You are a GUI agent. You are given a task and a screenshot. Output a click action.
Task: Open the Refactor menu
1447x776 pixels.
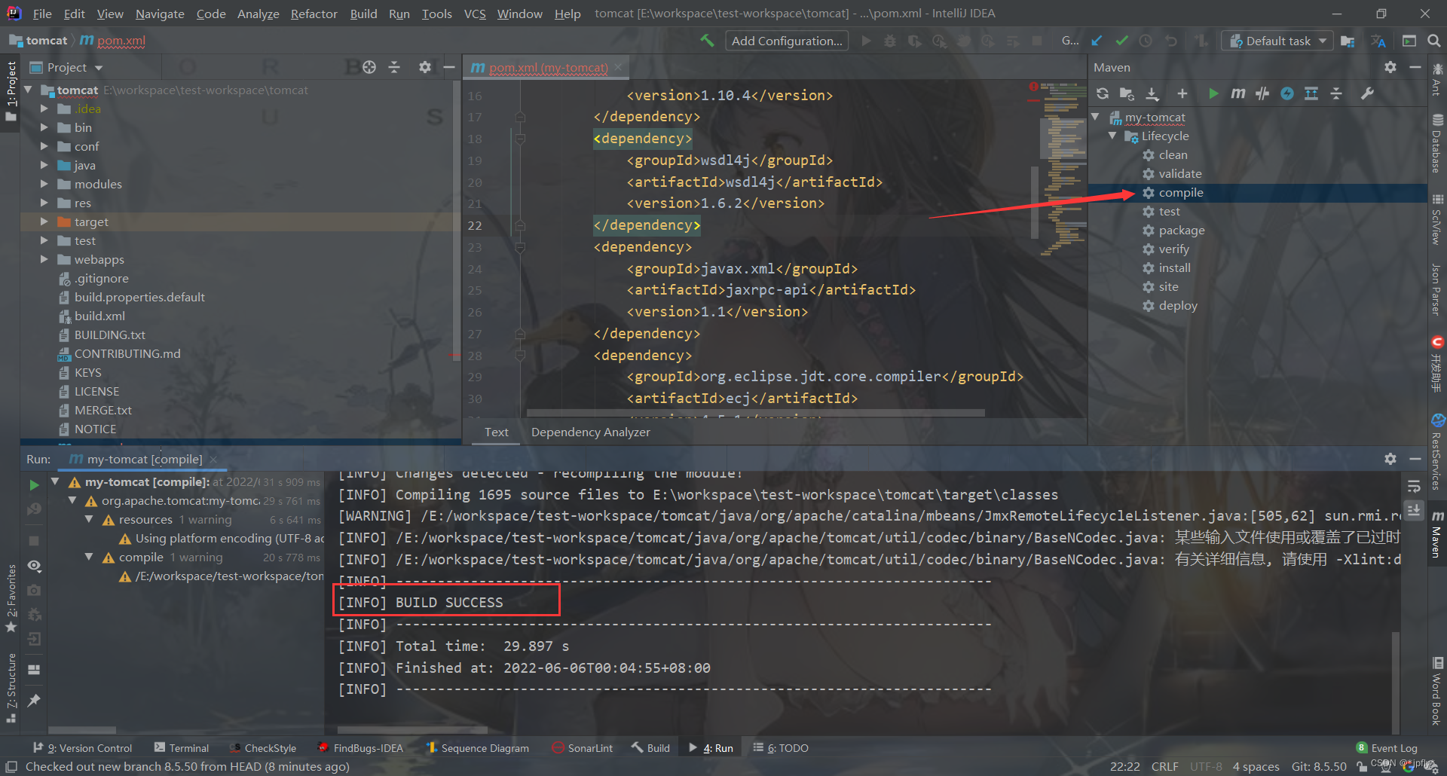314,14
